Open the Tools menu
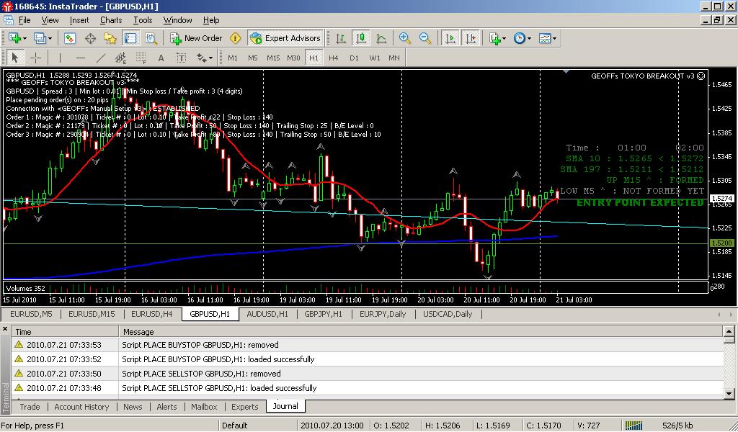Image resolution: width=738 pixels, height=432 pixels. 143,20
